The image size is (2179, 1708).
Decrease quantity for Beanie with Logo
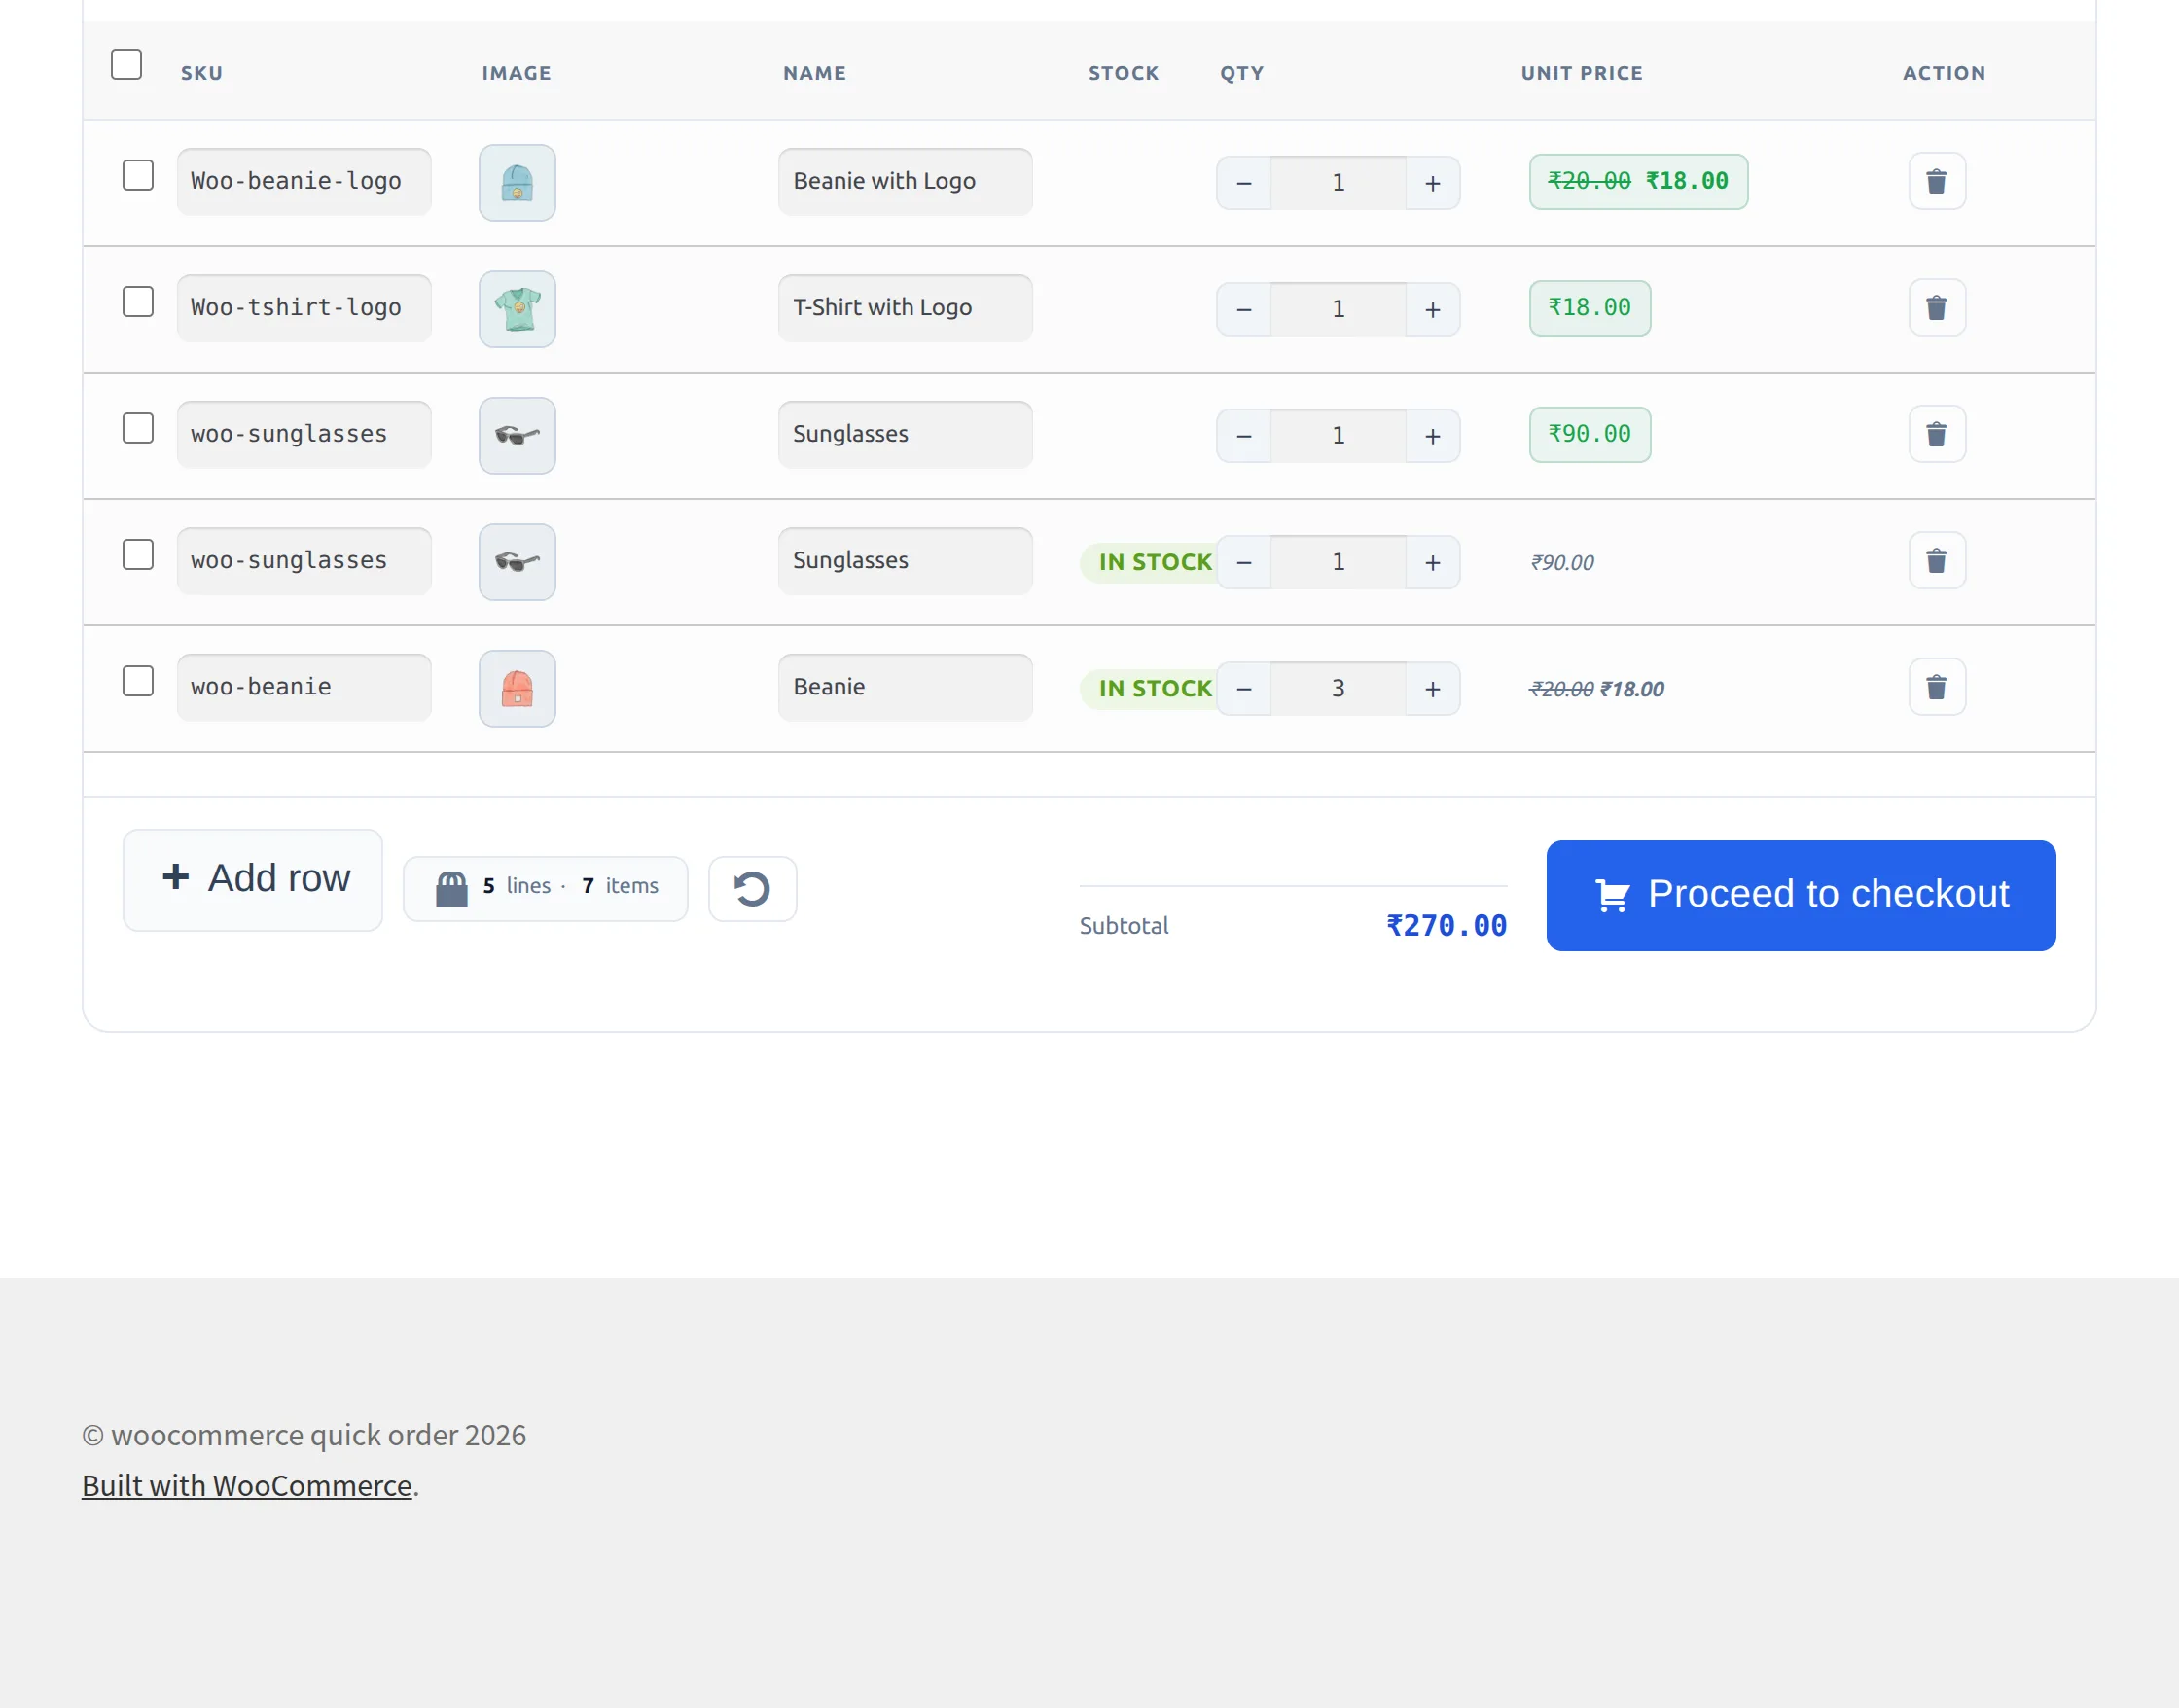point(1244,183)
